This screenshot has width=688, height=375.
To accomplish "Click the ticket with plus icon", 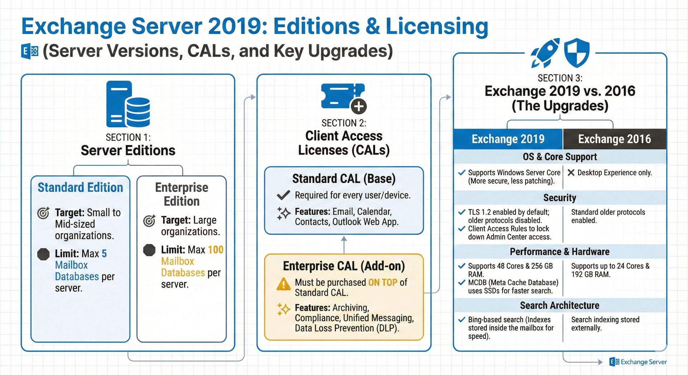I will tap(343, 98).
